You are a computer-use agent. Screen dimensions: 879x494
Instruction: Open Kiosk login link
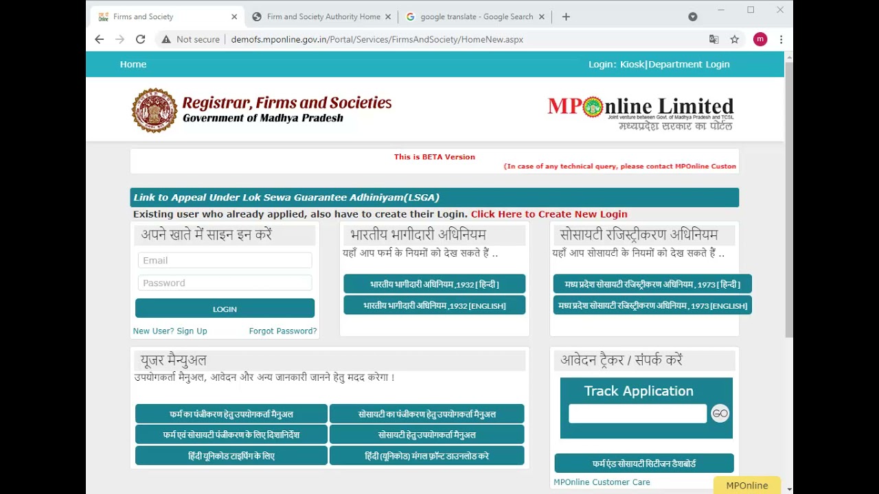point(632,64)
